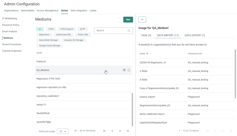Viewport: 237px width, 136px height.
Task: Click the delete trash icon for QA_Medium
Action: click(129, 70)
